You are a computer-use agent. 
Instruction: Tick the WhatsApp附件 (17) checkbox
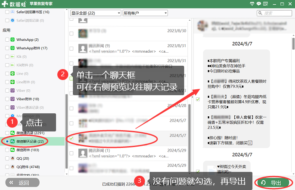click(7, 48)
